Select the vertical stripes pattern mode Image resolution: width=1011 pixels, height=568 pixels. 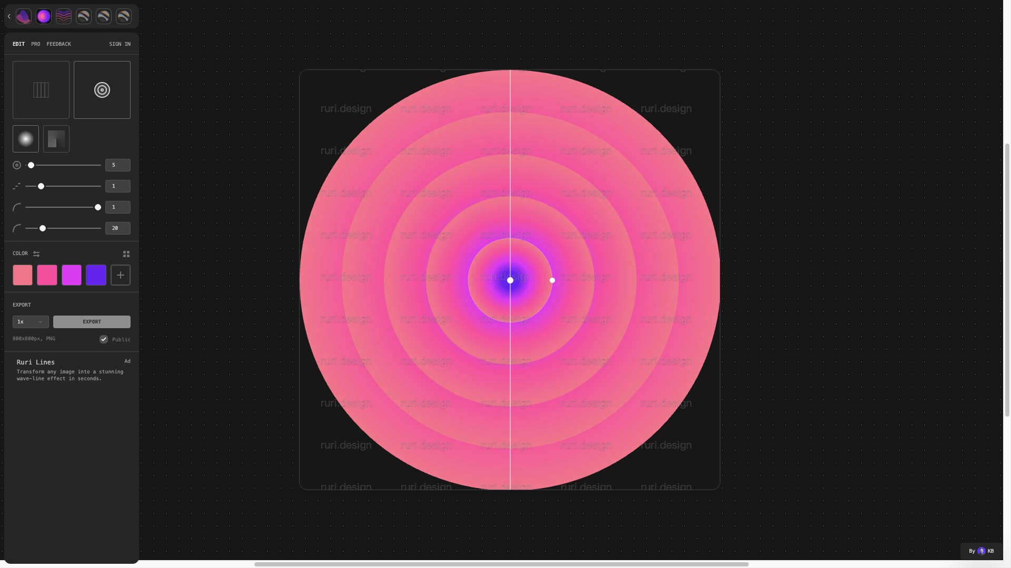pyautogui.click(x=41, y=90)
